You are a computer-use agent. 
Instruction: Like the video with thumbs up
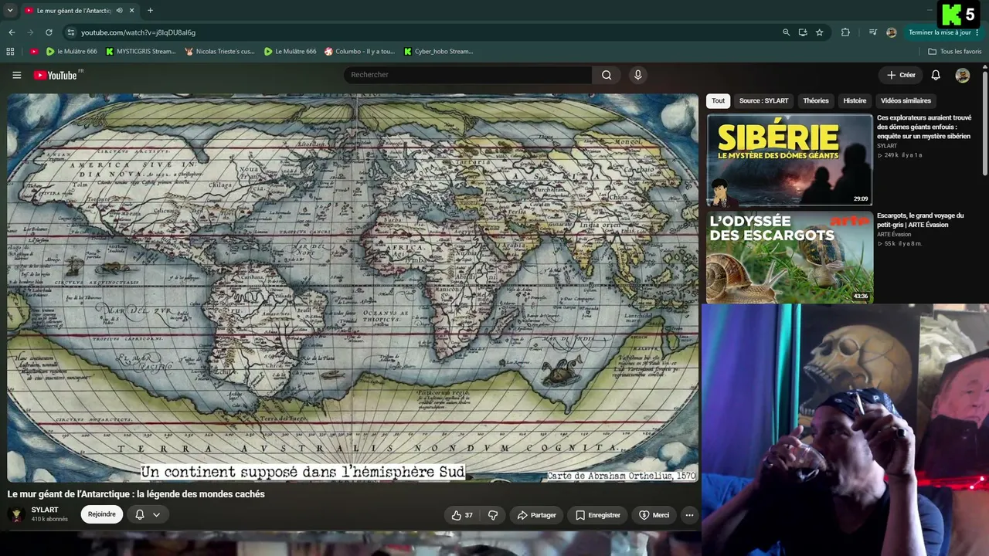463,515
